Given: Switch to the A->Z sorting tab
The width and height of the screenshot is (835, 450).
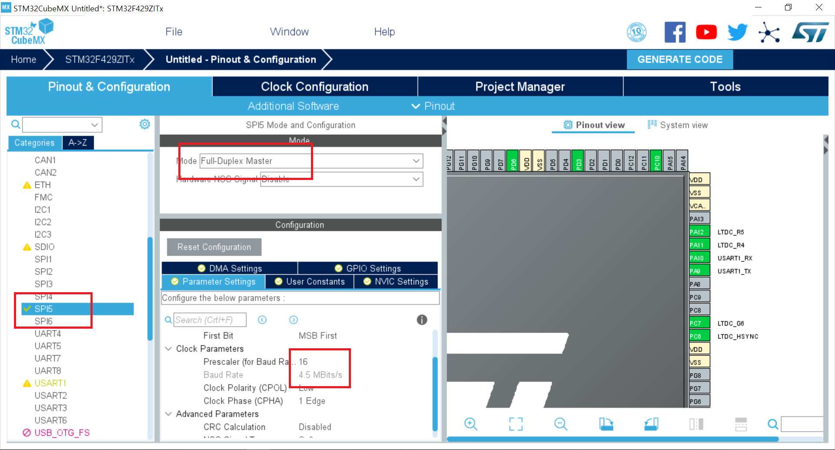Looking at the screenshot, I should [78, 143].
